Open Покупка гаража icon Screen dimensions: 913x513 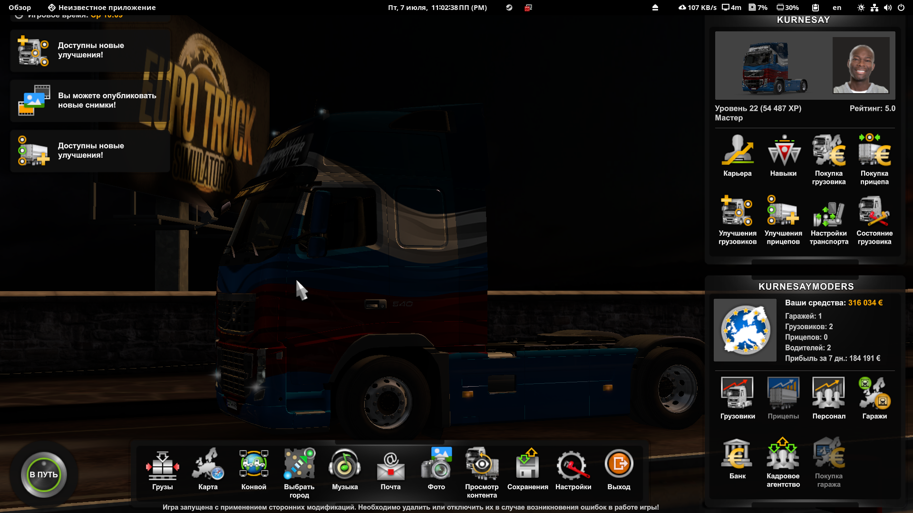tap(829, 454)
